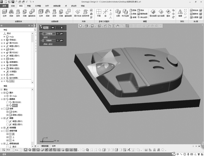This screenshot has width=204, height=156.
Task: Toggle the 草图1(面片) checkbox in model tree
Action: coord(7,121)
